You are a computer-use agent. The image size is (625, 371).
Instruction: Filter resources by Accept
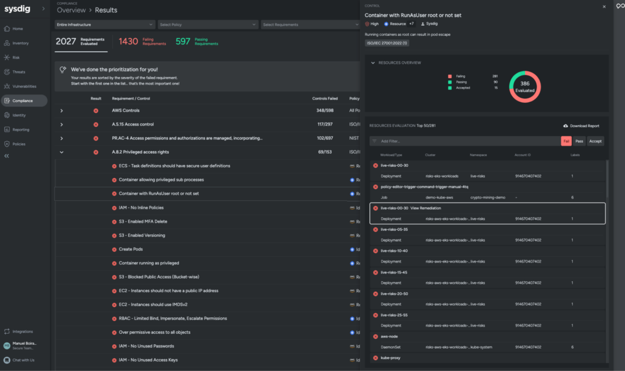[595, 141]
